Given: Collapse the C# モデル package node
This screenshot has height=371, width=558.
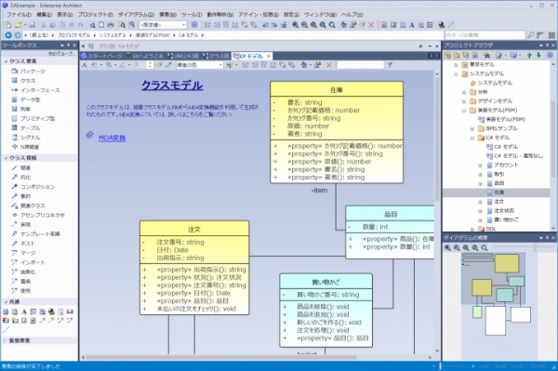Looking at the screenshot, I should coord(472,138).
